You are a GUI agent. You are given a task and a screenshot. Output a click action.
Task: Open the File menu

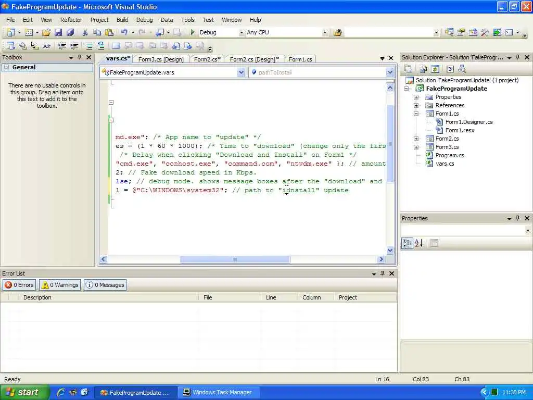click(x=10, y=20)
